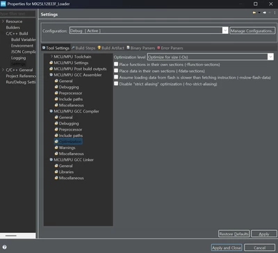Switch to the Build Steps tab

[83, 48]
